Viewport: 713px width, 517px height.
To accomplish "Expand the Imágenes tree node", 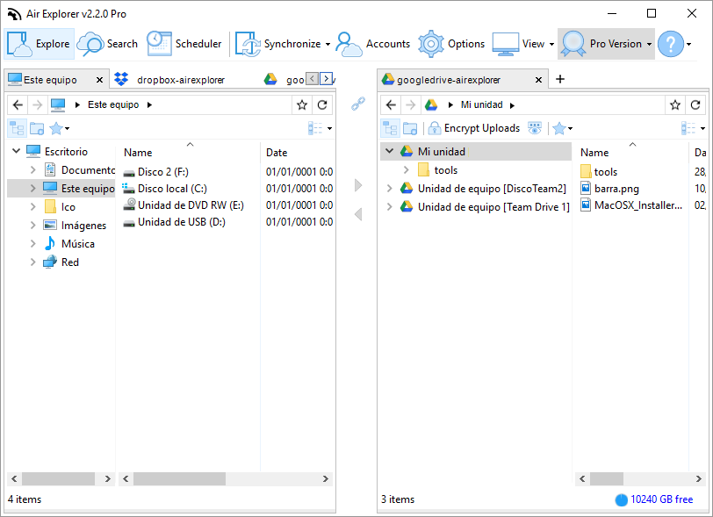I will click(32, 225).
